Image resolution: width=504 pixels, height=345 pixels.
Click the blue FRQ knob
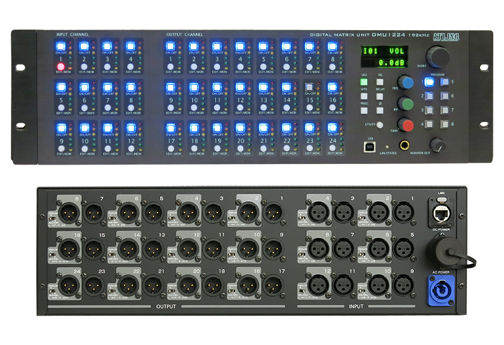coord(408,82)
